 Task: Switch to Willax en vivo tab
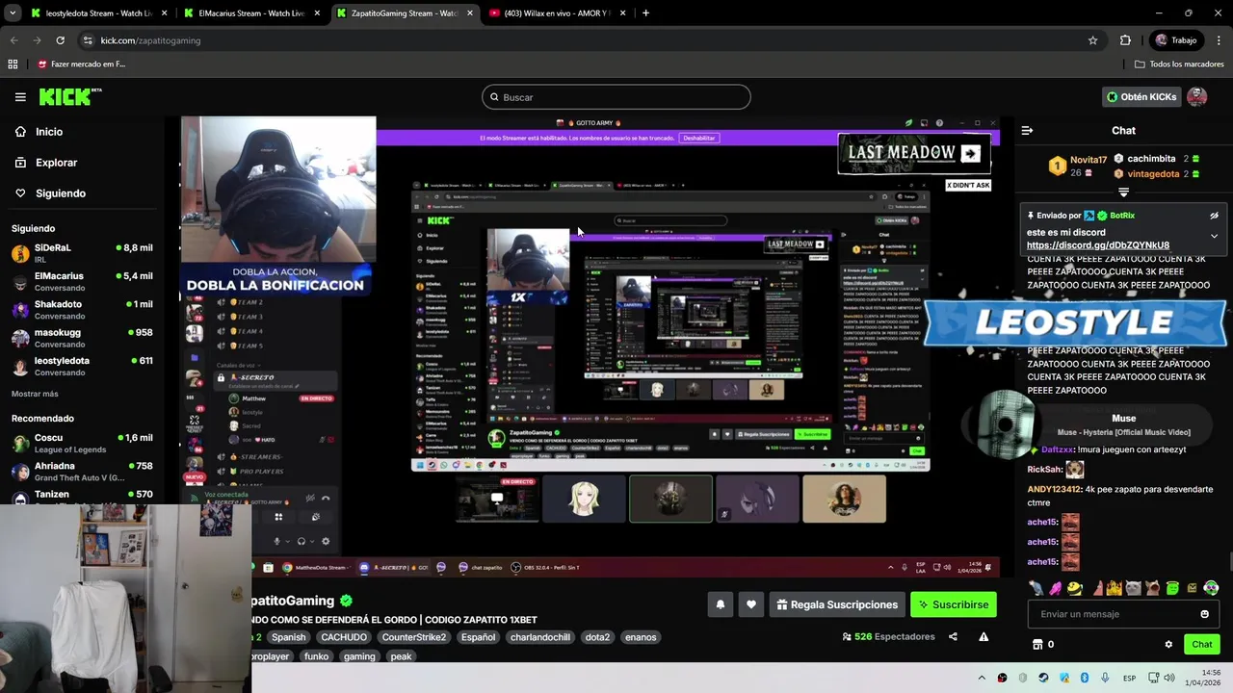557,13
